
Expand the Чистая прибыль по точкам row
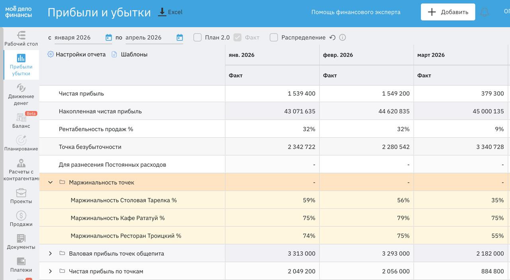coord(50,271)
